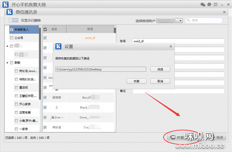
Task: Click the save path input field
Action: pos(101,69)
